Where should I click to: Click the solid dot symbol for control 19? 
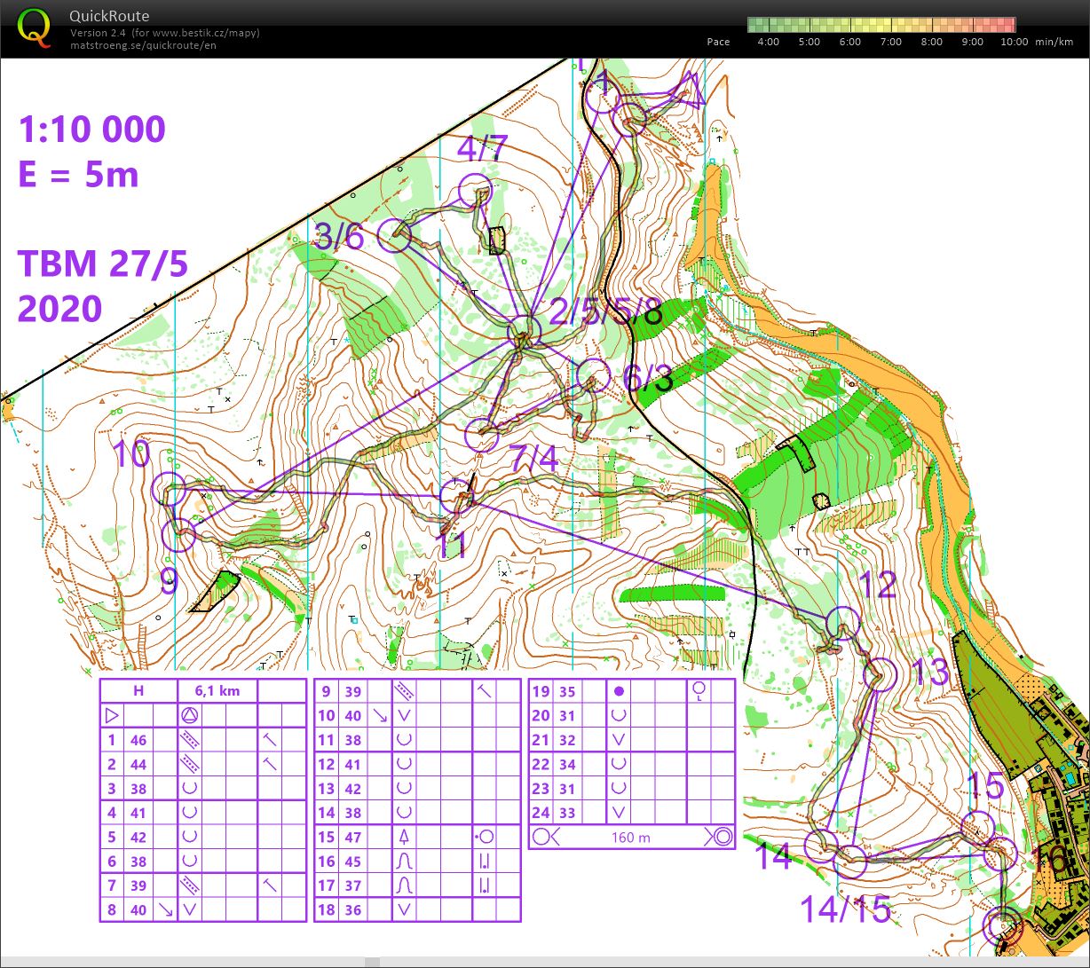click(619, 691)
